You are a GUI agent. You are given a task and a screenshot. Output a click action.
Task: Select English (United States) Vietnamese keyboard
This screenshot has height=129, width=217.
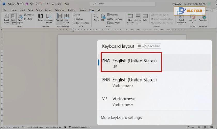point(154,82)
